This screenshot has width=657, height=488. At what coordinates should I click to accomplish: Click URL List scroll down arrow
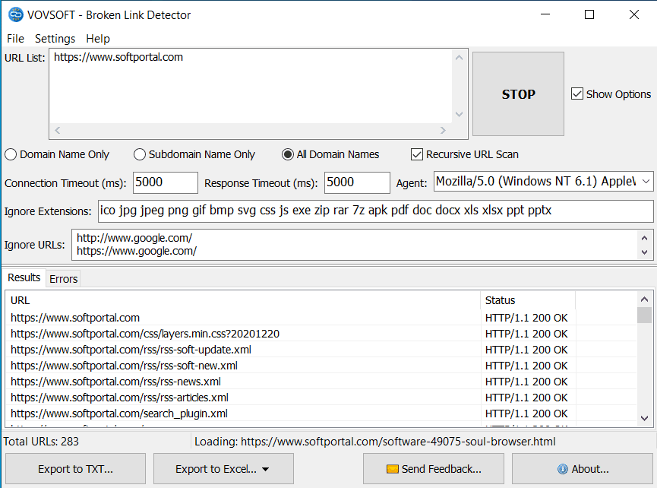pos(460,114)
